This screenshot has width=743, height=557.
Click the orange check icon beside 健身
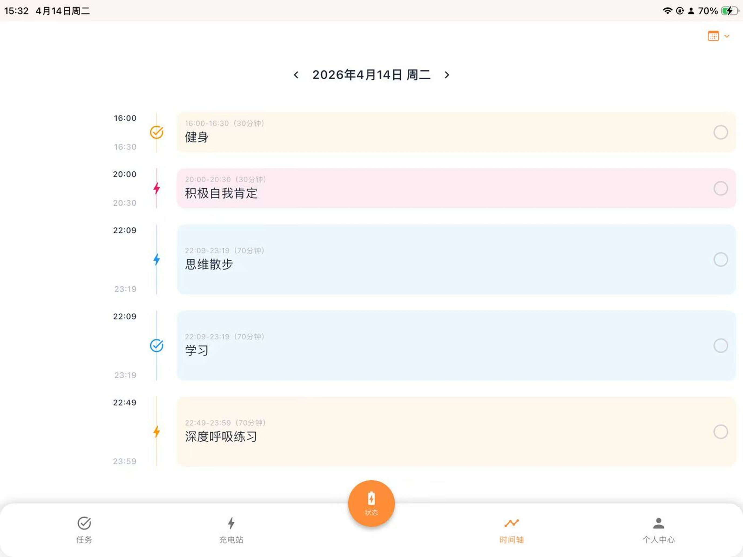pyautogui.click(x=157, y=132)
